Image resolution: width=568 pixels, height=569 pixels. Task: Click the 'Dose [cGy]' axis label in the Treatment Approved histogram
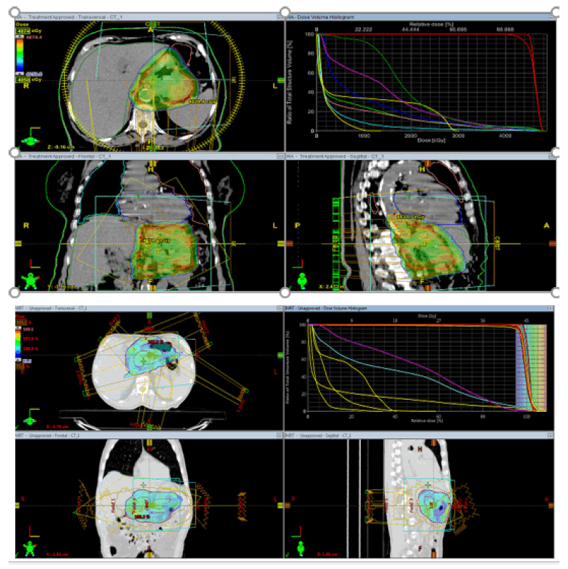click(431, 140)
